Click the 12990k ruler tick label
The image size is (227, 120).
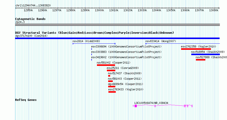pos(85,10)
